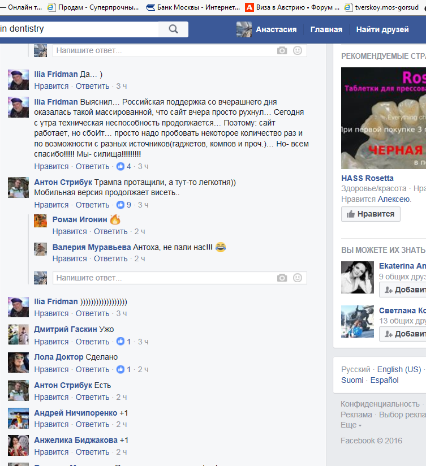This screenshot has height=466, width=426.
Task: Open Анастасия profile in the top bar
Action: (x=268, y=29)
